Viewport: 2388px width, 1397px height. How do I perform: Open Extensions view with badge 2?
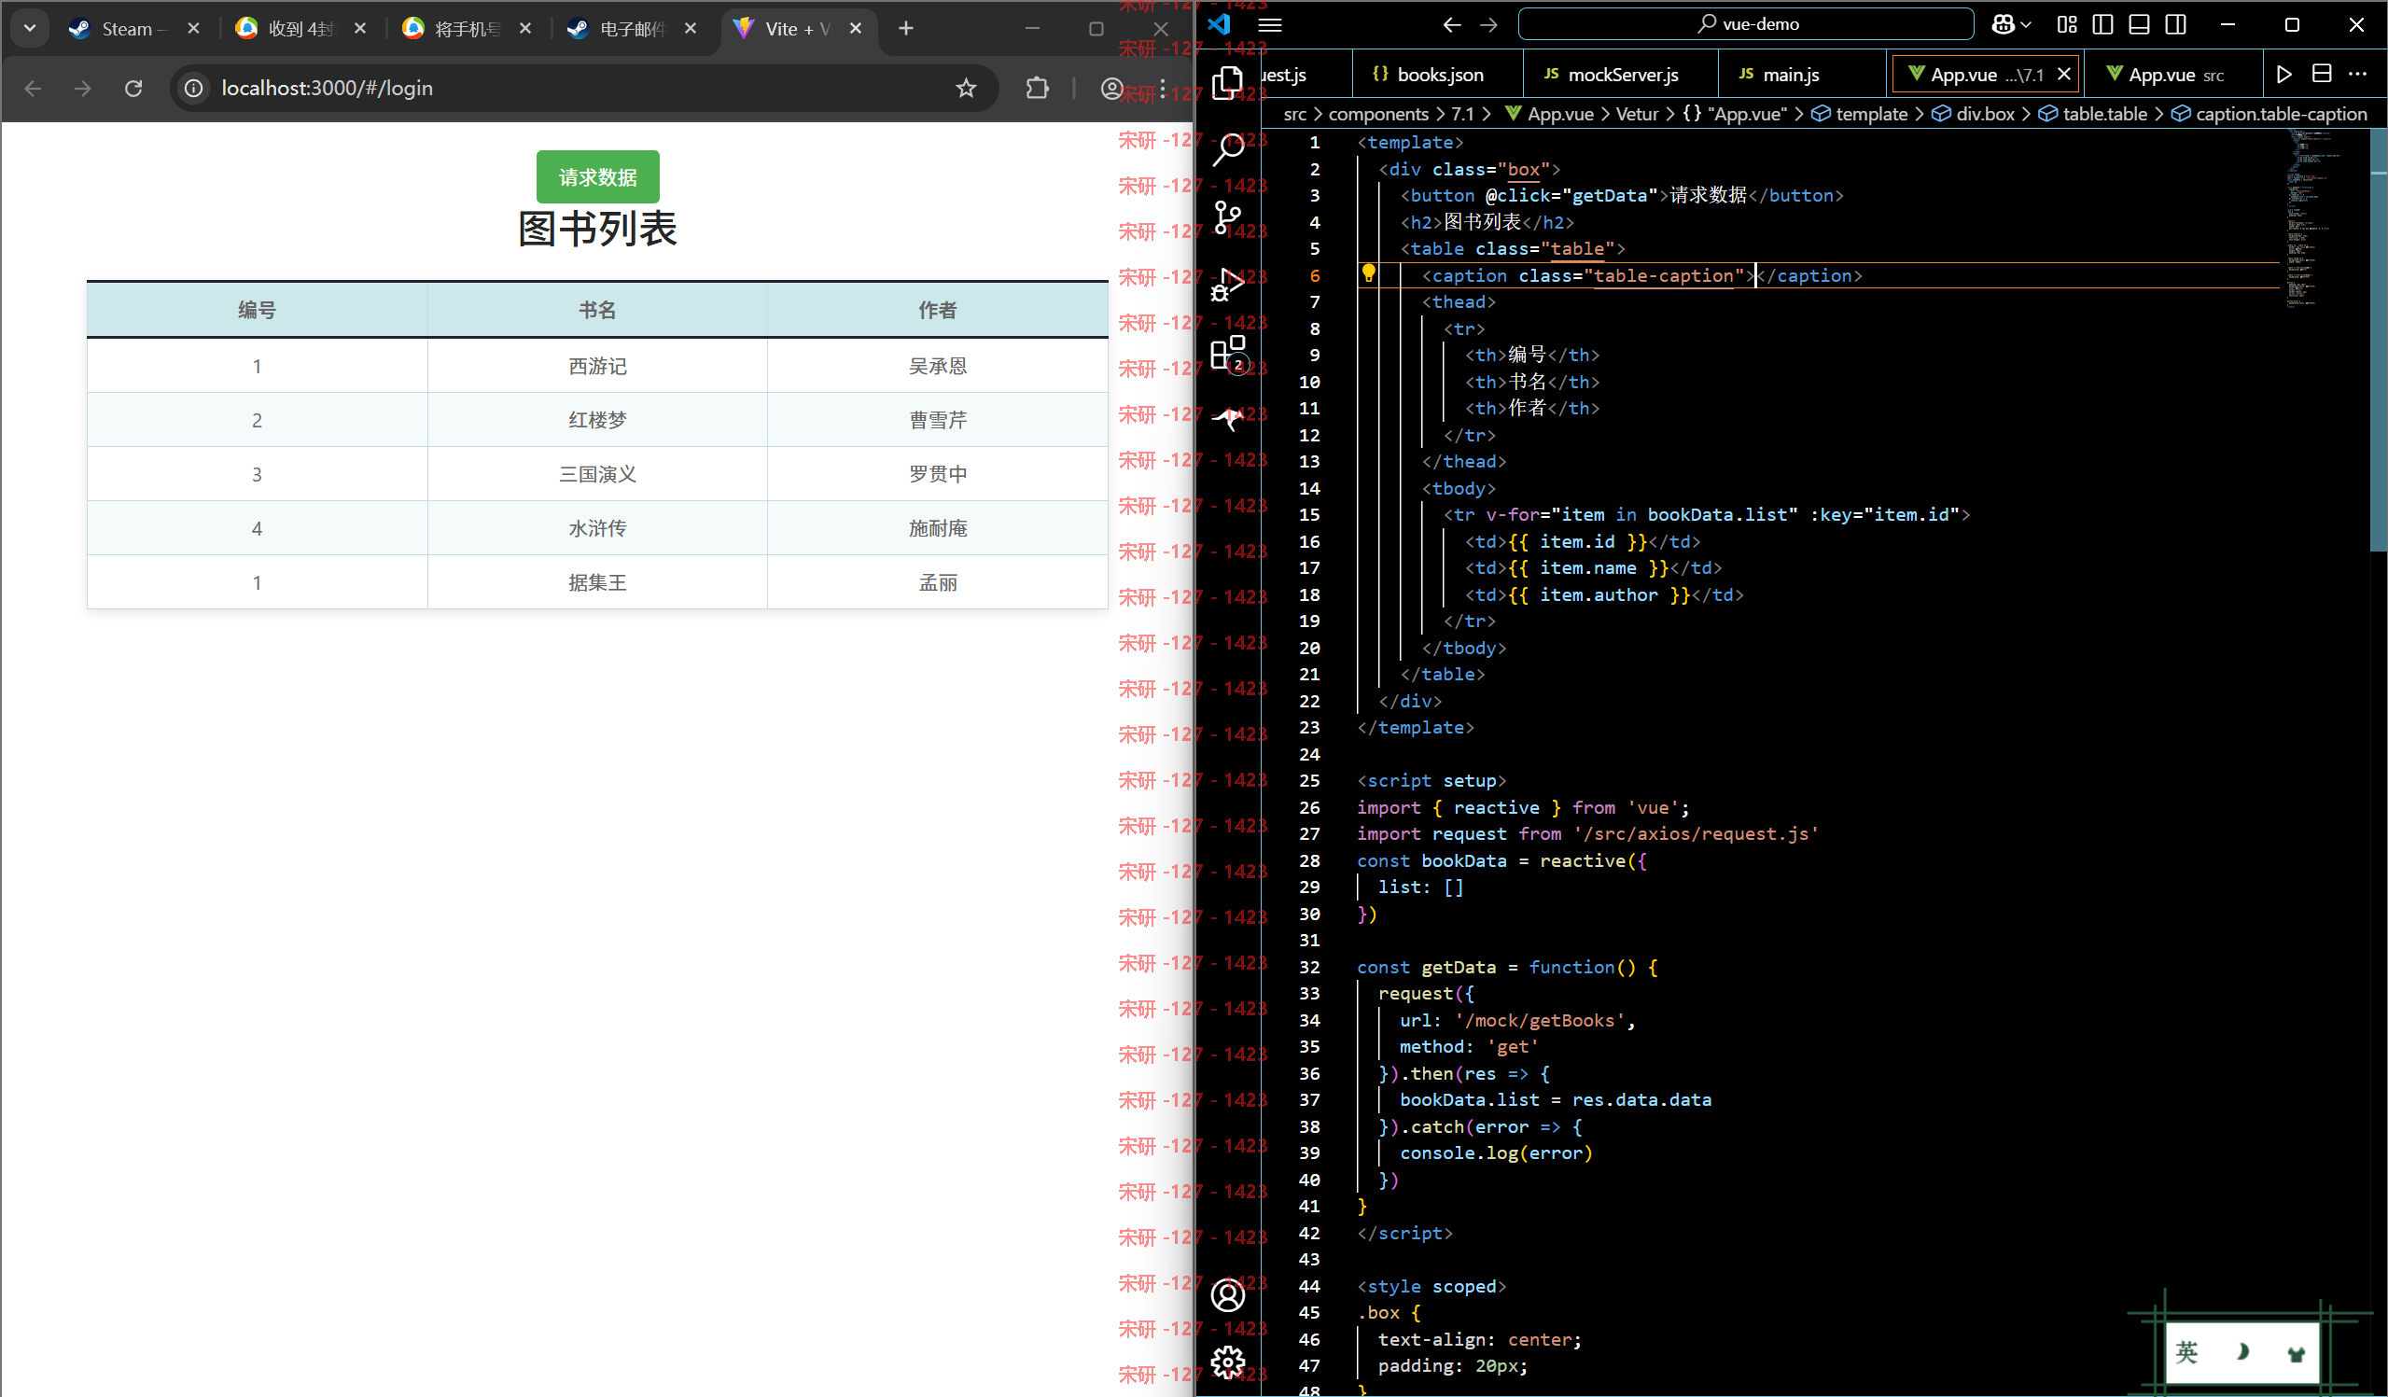click(1229, 354)
